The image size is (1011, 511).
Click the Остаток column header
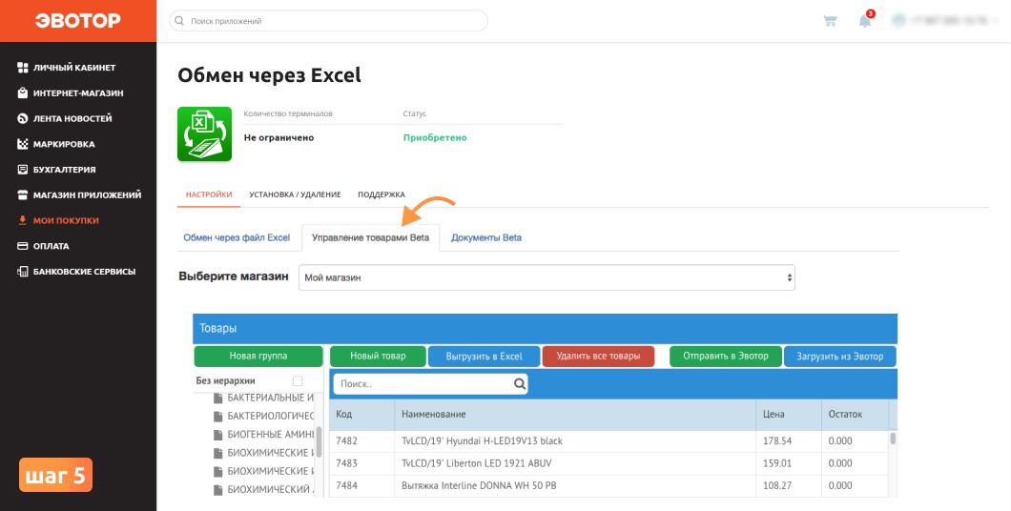coord(855,415)
